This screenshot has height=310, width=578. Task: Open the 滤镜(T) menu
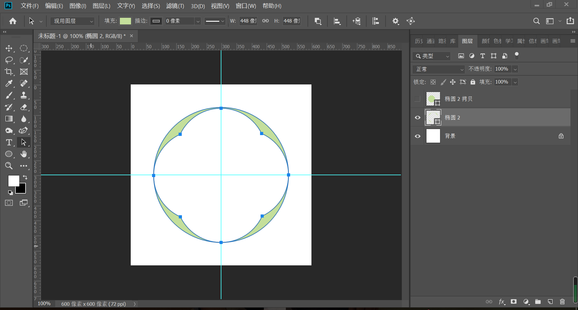[x=175, y=6]
